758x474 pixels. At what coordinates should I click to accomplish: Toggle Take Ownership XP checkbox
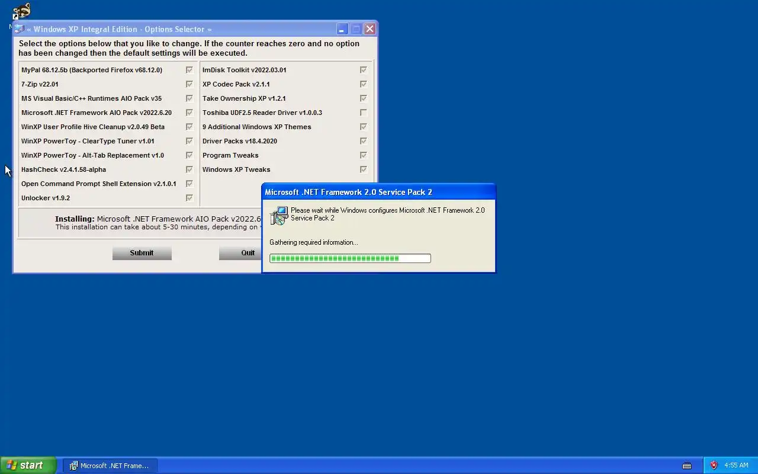tap(364, 98)
